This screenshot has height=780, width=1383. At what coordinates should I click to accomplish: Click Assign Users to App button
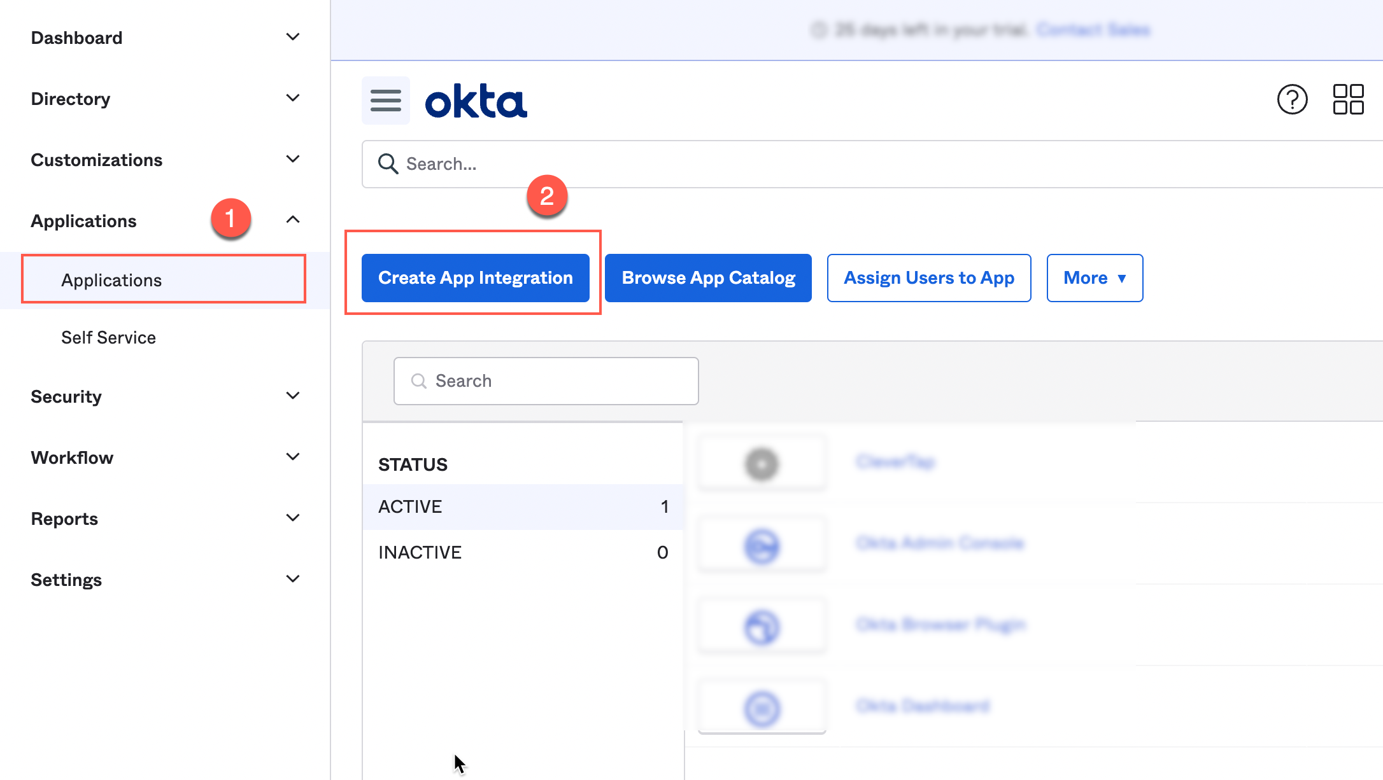(929, 278)
